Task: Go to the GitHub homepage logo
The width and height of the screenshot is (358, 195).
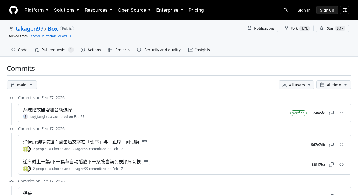Action: pos(13,10)
